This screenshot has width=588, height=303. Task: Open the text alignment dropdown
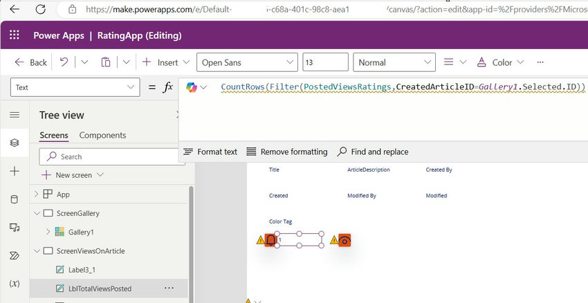pyautogui.click(x=455, y=62)
